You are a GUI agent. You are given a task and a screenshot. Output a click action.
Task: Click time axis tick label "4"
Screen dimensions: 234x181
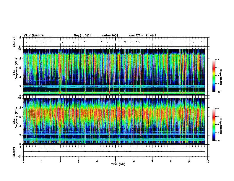tap(97, 161)
